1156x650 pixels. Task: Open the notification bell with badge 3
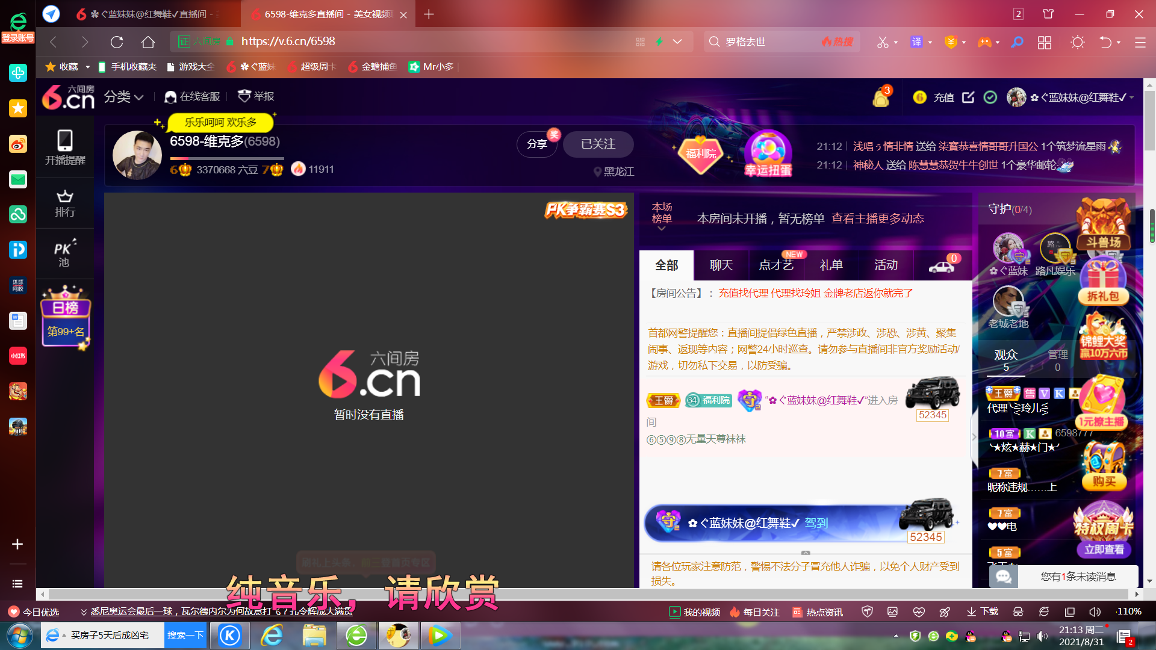(x=881, y=97)
